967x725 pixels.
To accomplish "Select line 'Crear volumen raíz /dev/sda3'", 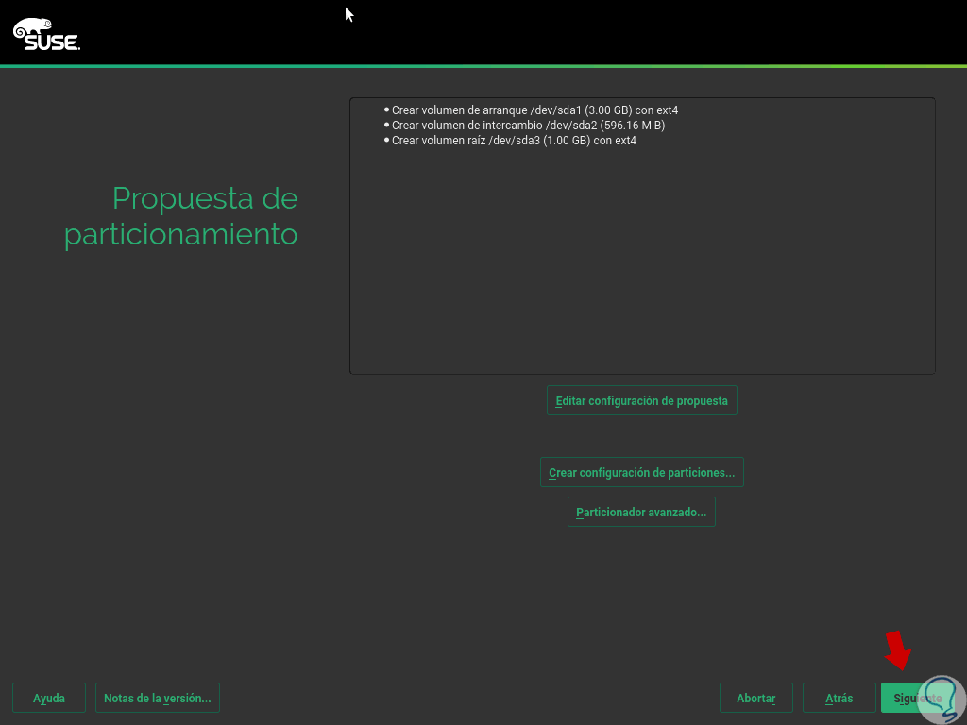I will tap(514, 141).
